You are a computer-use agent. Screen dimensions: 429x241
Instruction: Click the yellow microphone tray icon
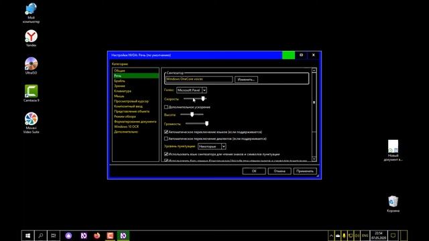(x=344, y=236)
